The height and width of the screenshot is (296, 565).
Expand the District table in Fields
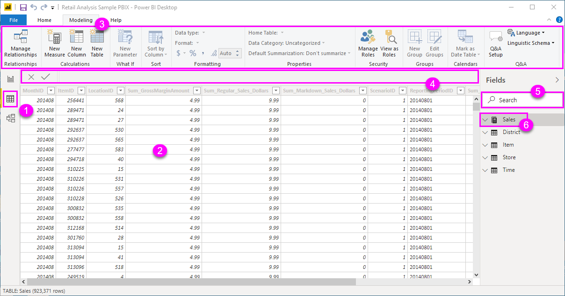pos(485,132)
